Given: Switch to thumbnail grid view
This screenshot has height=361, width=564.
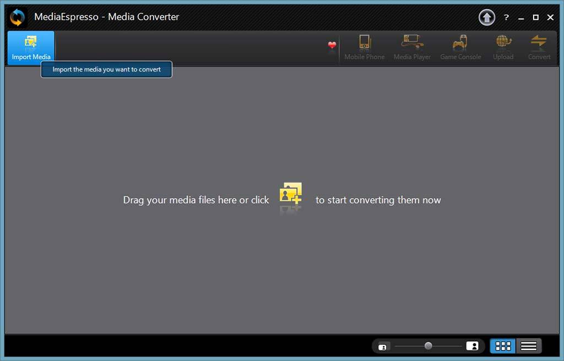Looking at the screenshot, I should tap(503, 346).
